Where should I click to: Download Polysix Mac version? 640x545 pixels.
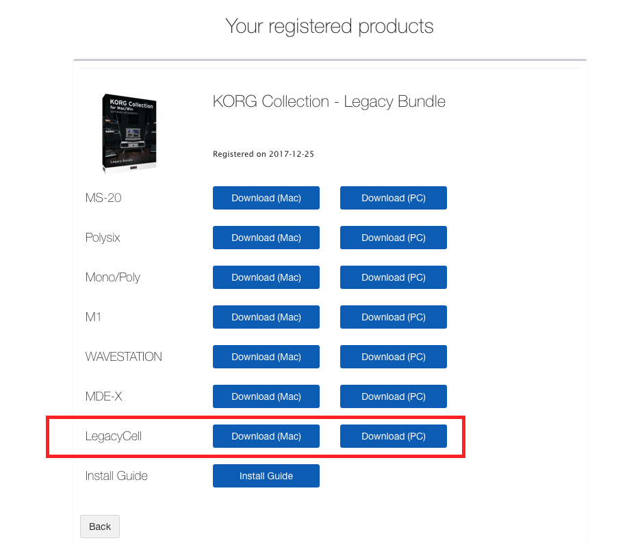[x=266, y=238]
